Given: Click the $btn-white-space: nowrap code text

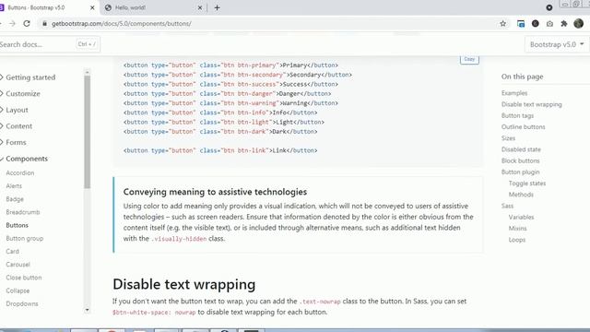Looking at the screenshot, I should pyautogui.click(x=154, y=313).
